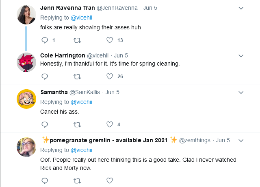The image size is (260, 187).
Task: Retweet Jenn Ravenna Tran's tweet
Action: coord(77,40)
